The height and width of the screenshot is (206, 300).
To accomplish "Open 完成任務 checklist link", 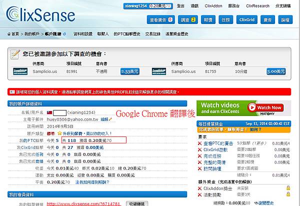I will pos(212,156).
